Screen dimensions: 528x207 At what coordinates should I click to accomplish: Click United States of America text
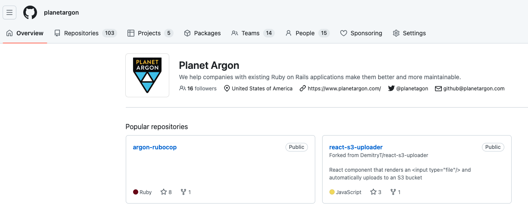[x=262, y=88]
